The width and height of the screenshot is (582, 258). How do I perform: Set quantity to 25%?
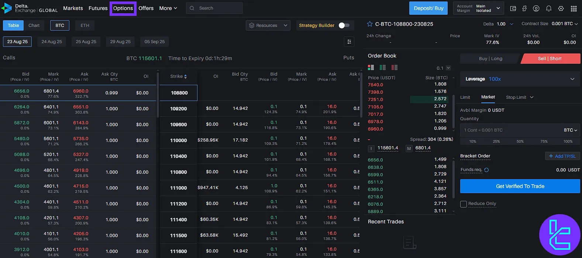496,141
